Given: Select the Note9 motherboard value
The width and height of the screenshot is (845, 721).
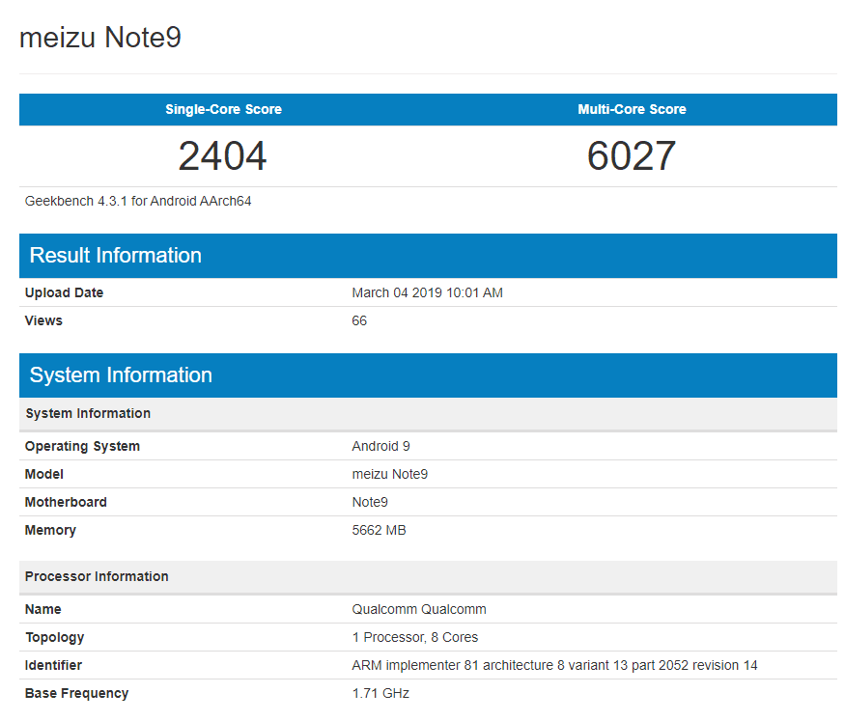Looking at the screenshot, I should click(x=370, y=502).
